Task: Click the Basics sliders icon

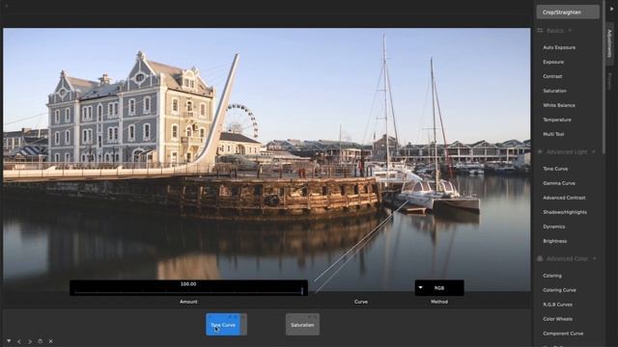Action: (x=540, y=31)
